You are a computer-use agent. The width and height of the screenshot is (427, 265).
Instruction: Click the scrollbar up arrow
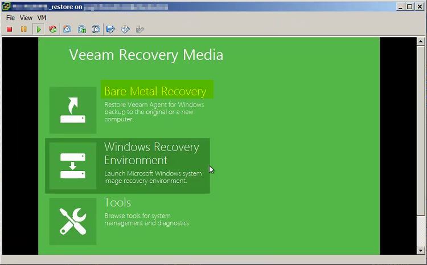pos(421,42)
